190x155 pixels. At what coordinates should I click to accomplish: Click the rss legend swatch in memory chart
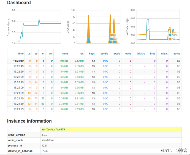[x=170, y=39]
